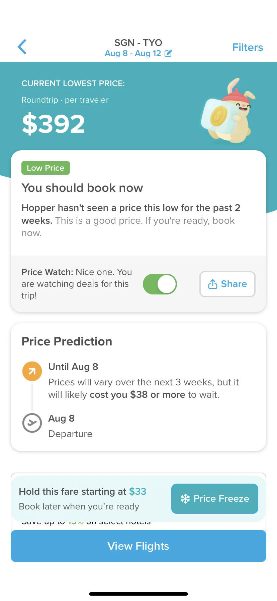The width and height of the screenshot is (277, 601).
Task: Tap the bunny mascot holding coin
Action: 228,111
